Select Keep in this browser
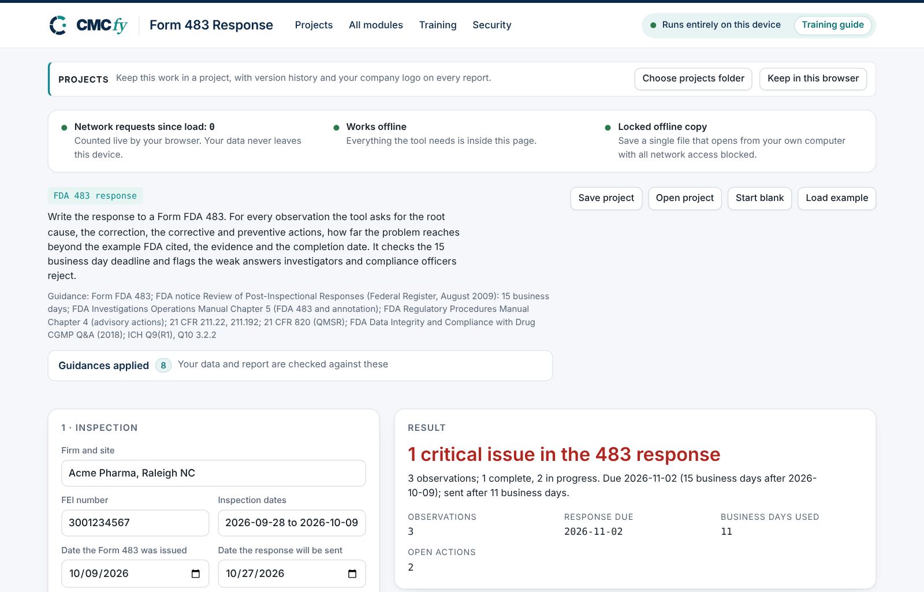Viewport: 924px width, 592px height. click(813, 79)
